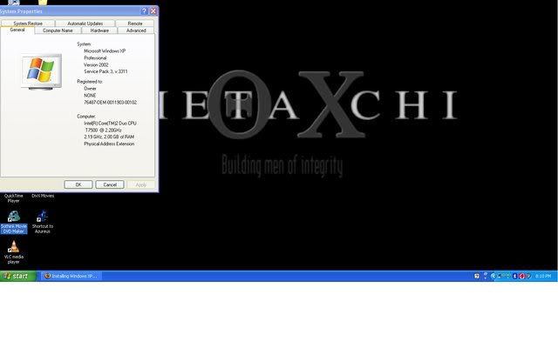Select the Hardware tab
Viewport: 558px width, 348px height.
[x=99, y=30]
